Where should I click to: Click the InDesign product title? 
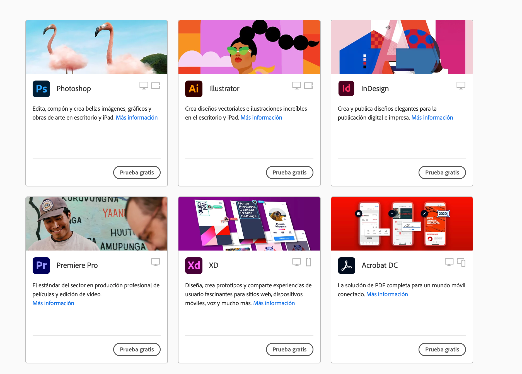pyautogui.click(x=375, y=89)
